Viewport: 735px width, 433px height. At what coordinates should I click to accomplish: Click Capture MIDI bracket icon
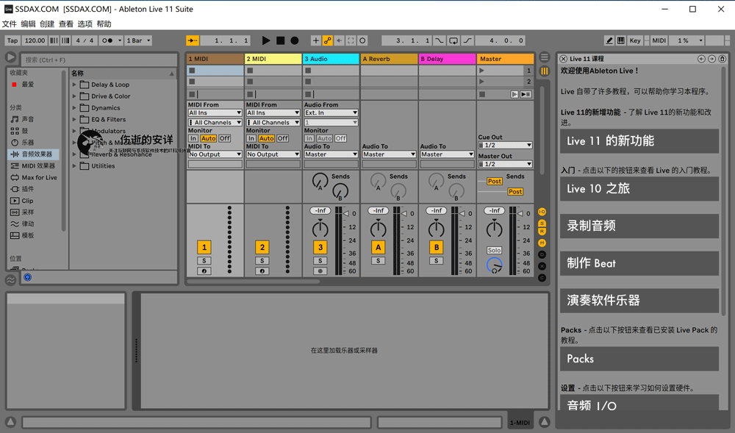tap(351, 40)
